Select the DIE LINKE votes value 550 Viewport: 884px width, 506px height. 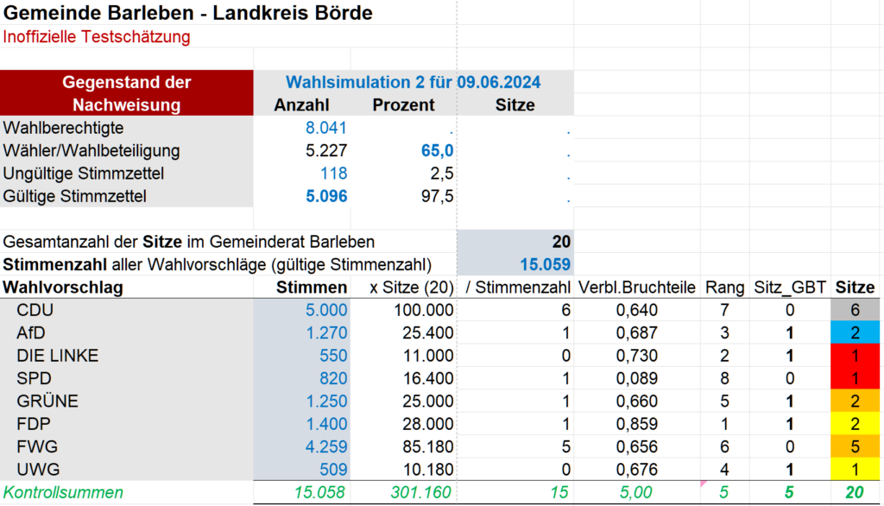pos(334,356)
